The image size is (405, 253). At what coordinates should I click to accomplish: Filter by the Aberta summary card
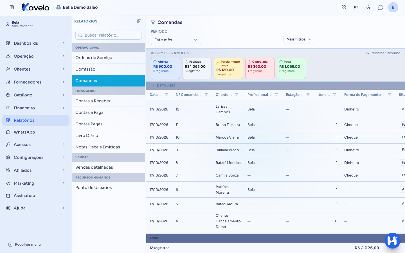coord(165,68)
